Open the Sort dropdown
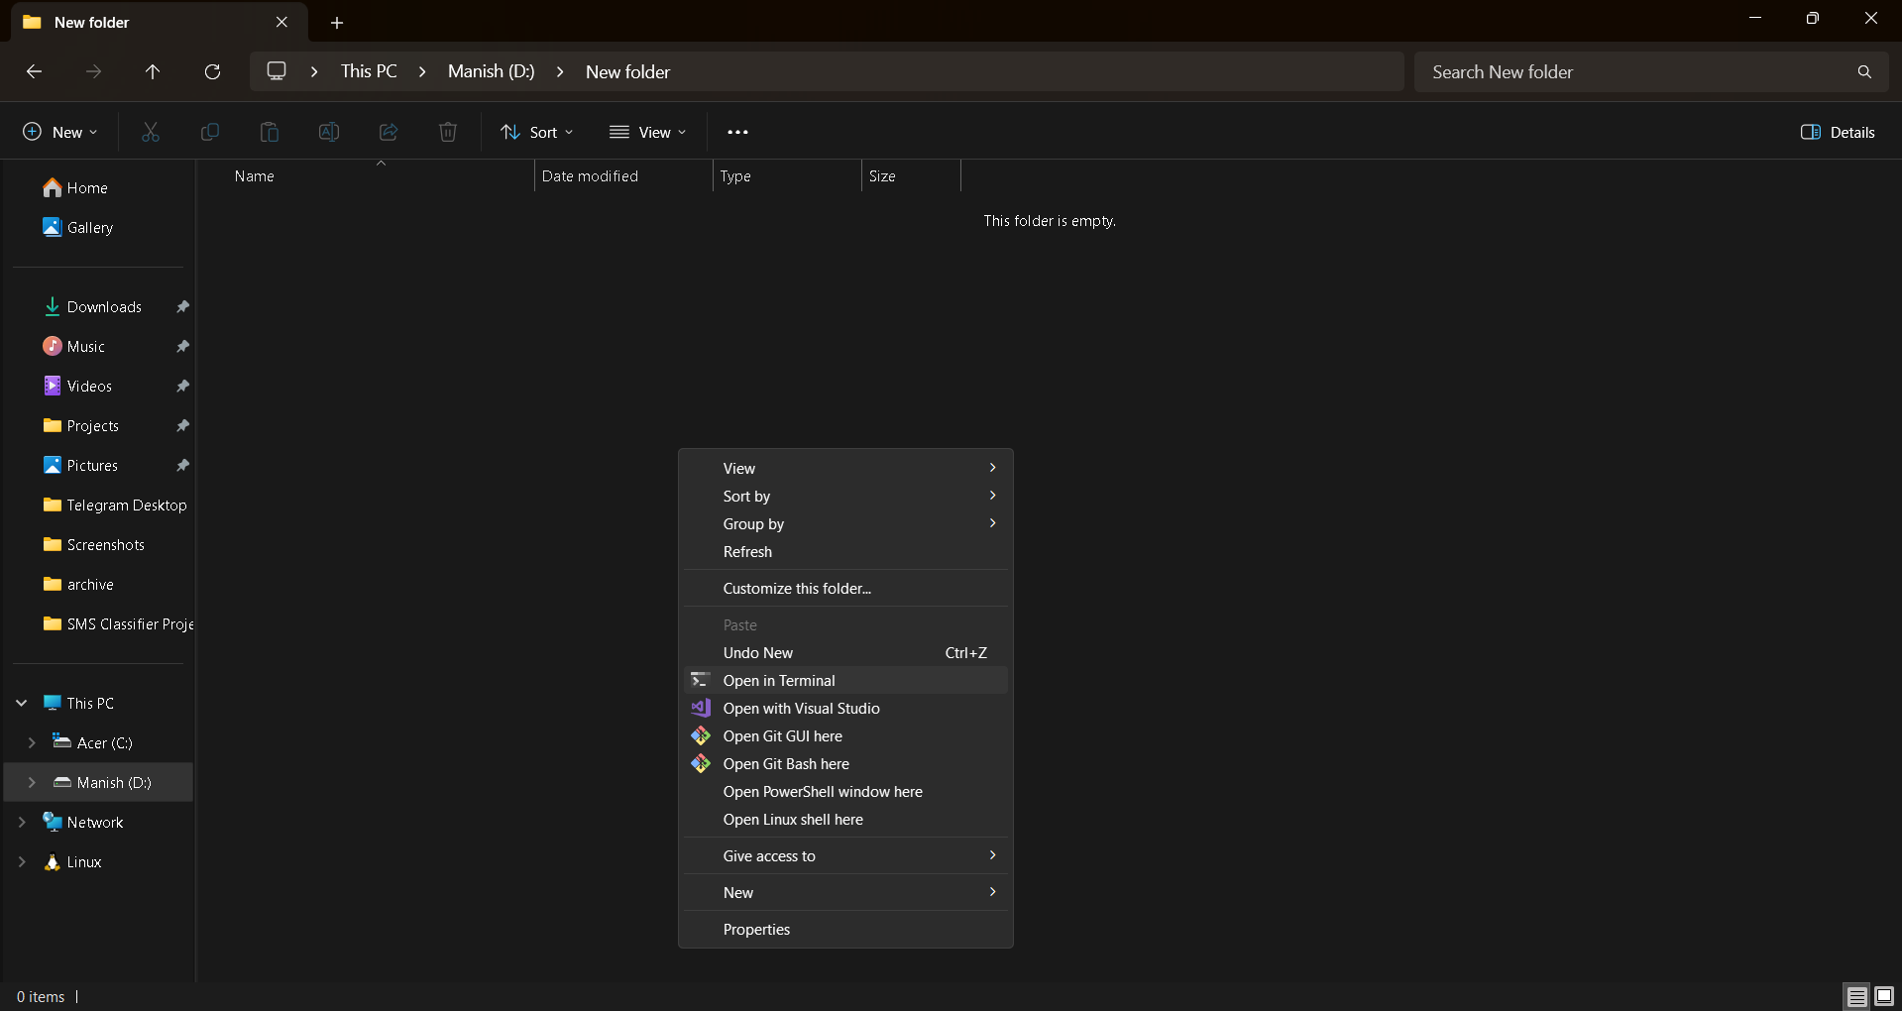 (x=537, y=132)
